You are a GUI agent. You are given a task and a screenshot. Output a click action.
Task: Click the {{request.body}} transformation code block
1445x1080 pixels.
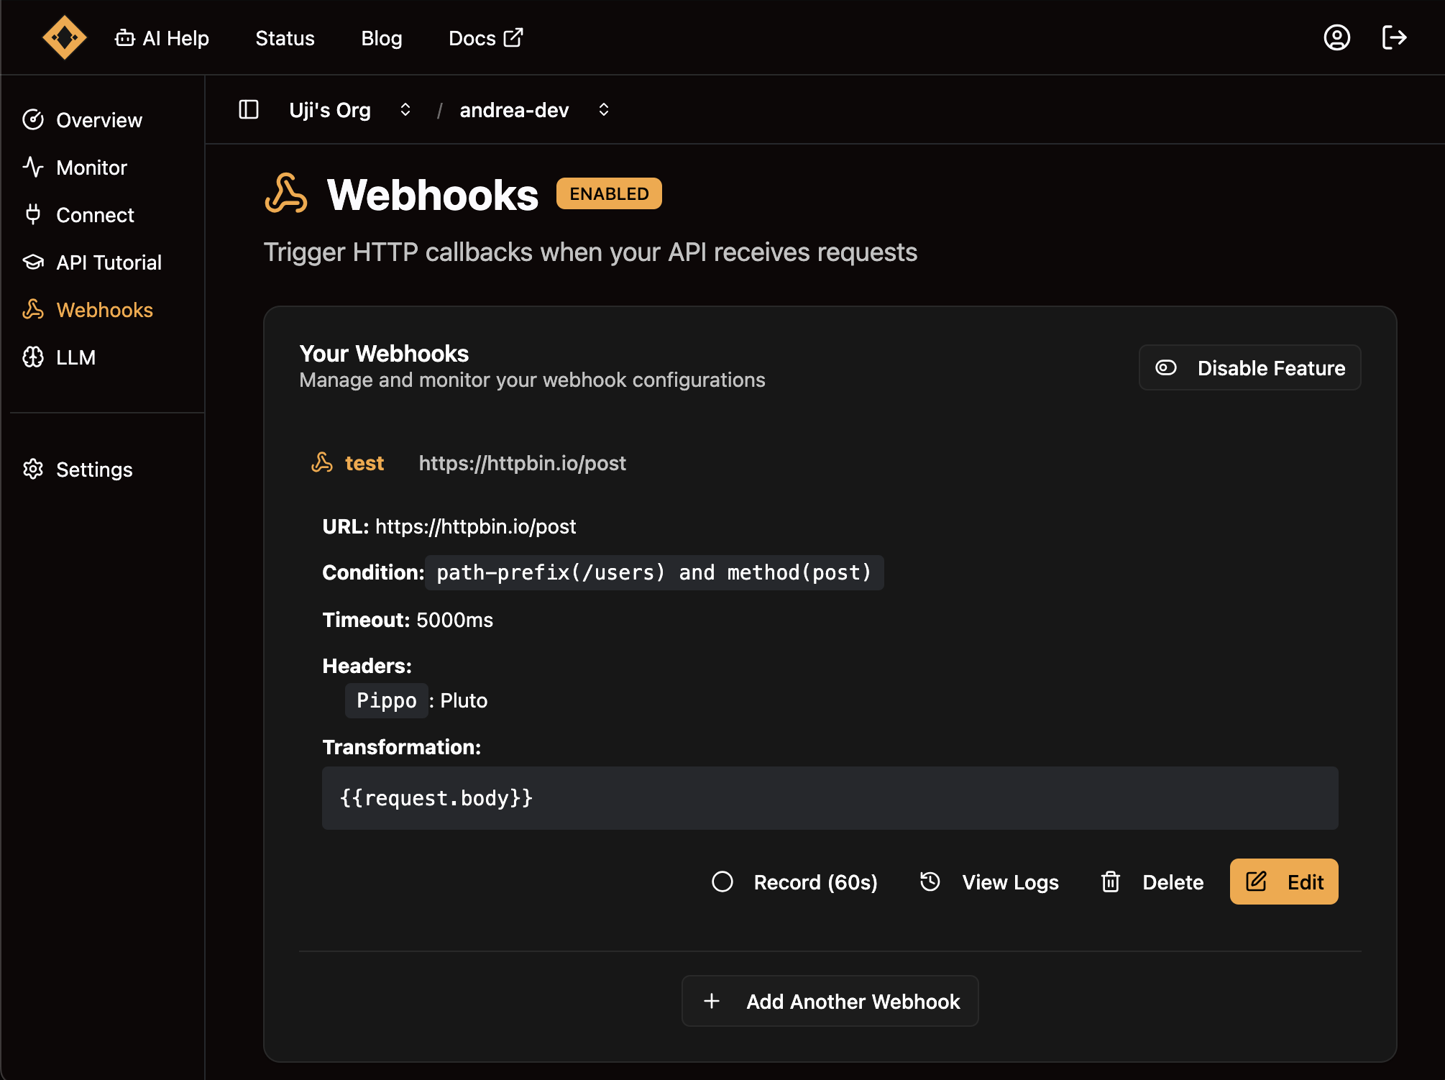(830, 798)
